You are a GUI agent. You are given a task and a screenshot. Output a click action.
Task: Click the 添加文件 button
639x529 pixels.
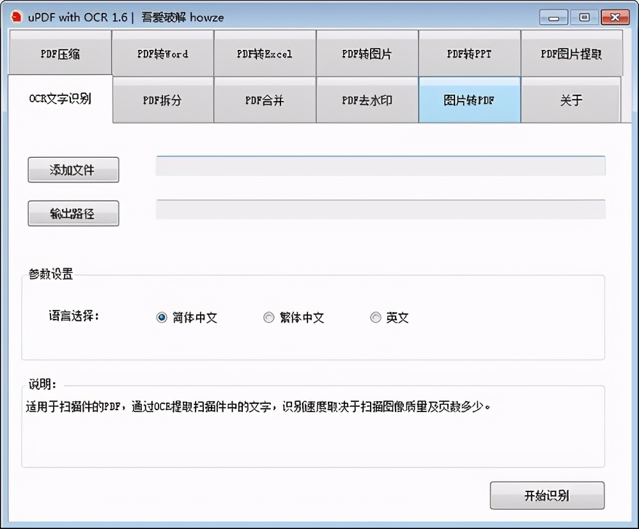click(x=73, y=169)
